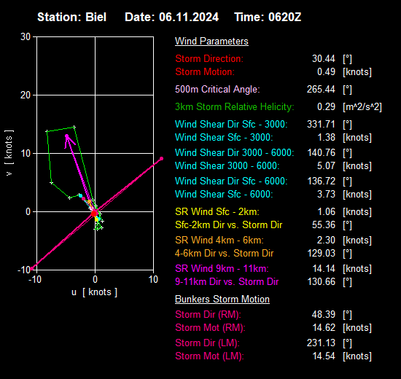Click the Station: Biel title text
Image resolution: width=401 pixels, height=379 pixels.
[72, 17]
